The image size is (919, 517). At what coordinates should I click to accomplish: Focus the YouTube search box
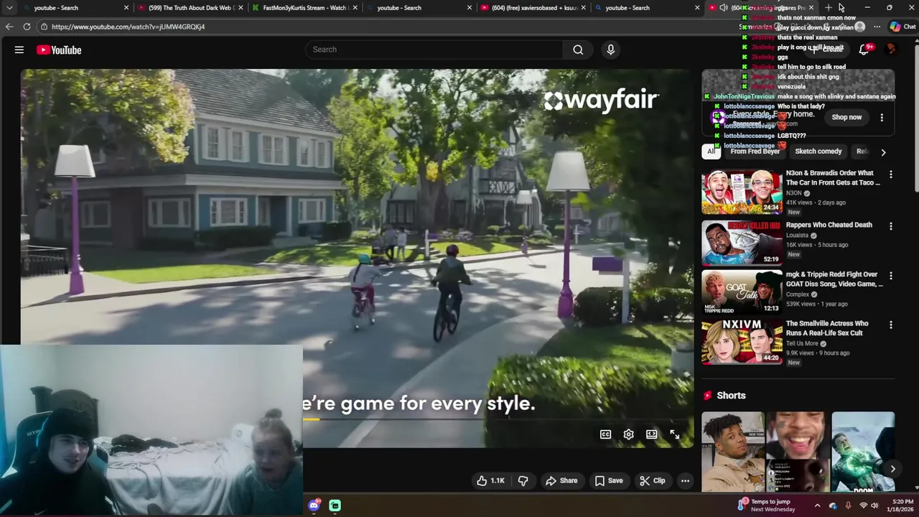[x=434, y=50]
